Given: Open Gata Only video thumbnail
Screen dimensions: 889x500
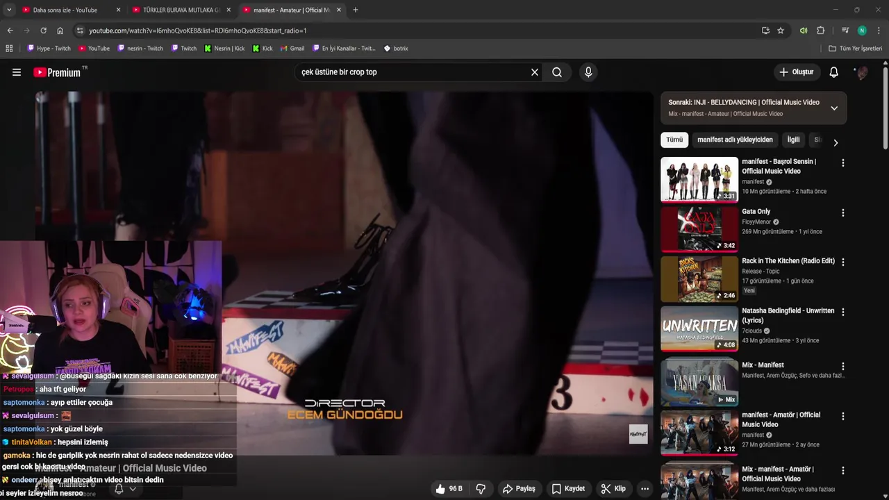Looking at the screenshot, I should pyautogui.click(x=699, y=229).
